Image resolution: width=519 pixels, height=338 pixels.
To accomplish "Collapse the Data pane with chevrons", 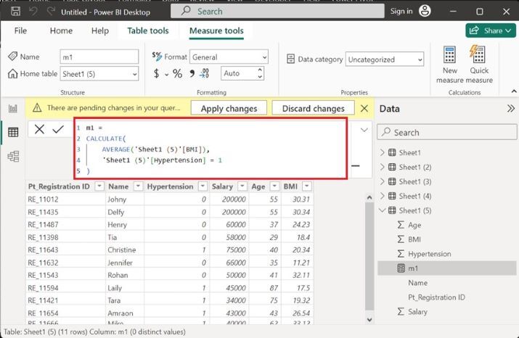I will click(510, 108).
